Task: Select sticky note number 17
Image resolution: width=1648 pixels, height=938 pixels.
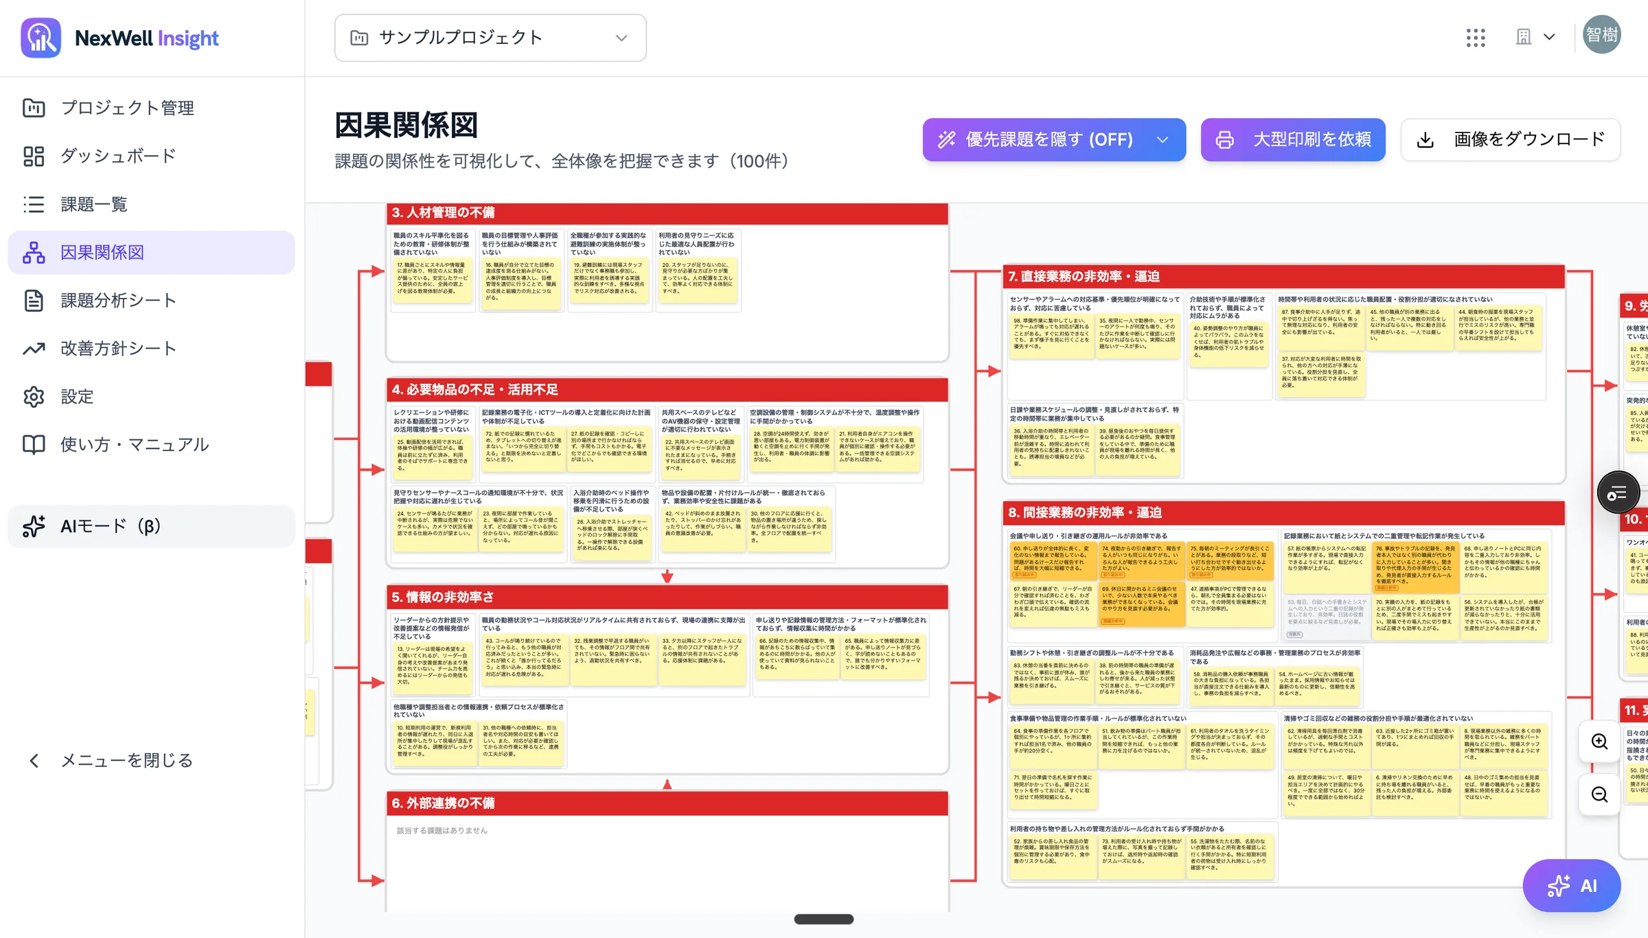Action: coord(433,279)
